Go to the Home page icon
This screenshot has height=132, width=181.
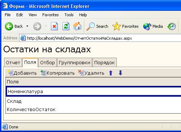[x=77, y=26]
